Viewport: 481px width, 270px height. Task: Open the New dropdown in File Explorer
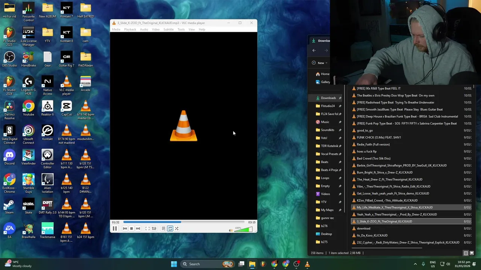[319, 63]
